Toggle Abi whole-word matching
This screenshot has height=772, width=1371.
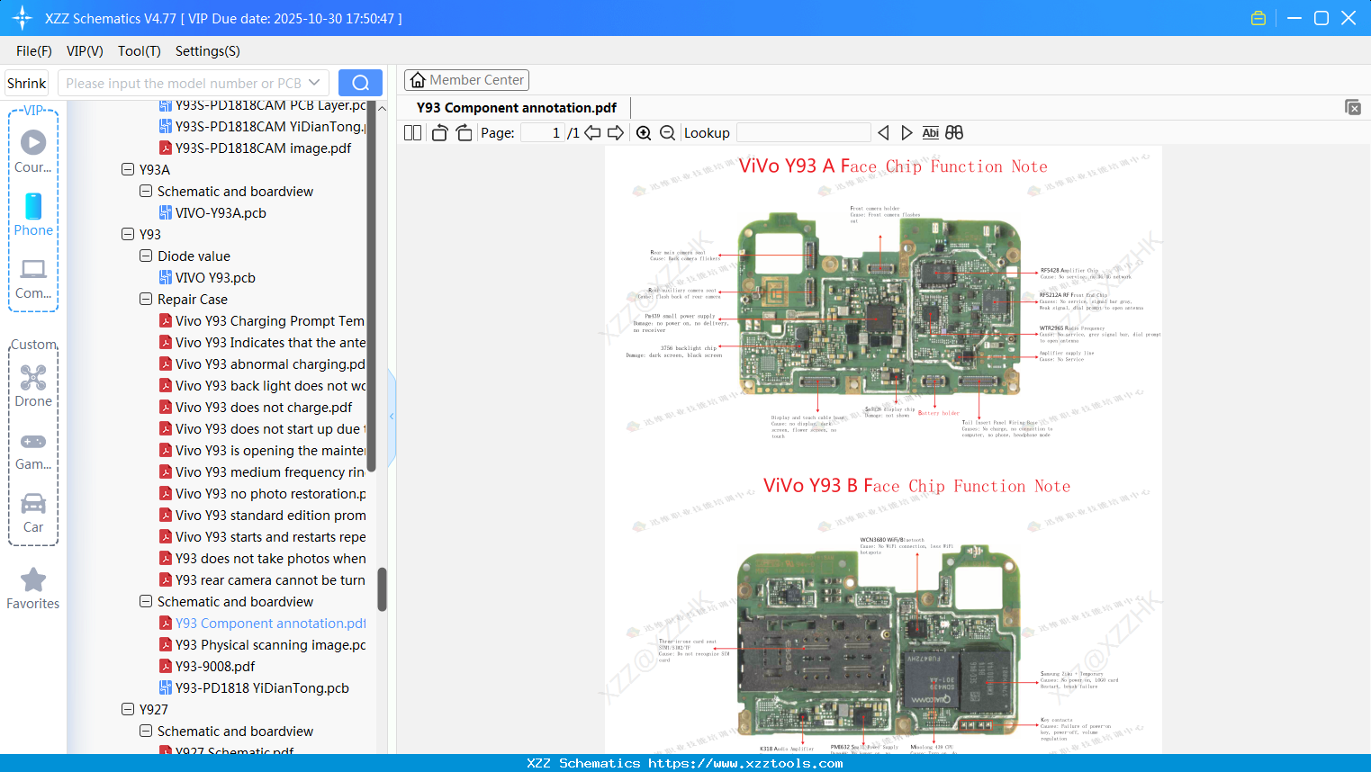[x=930, y=132]
